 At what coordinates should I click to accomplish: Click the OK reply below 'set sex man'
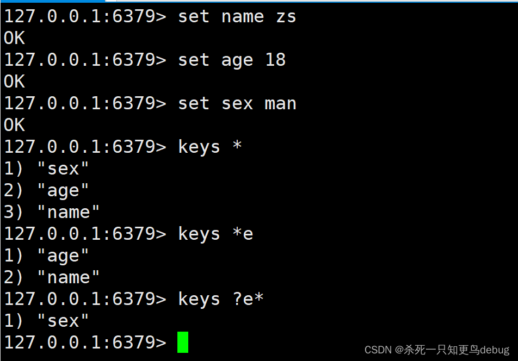14,126
